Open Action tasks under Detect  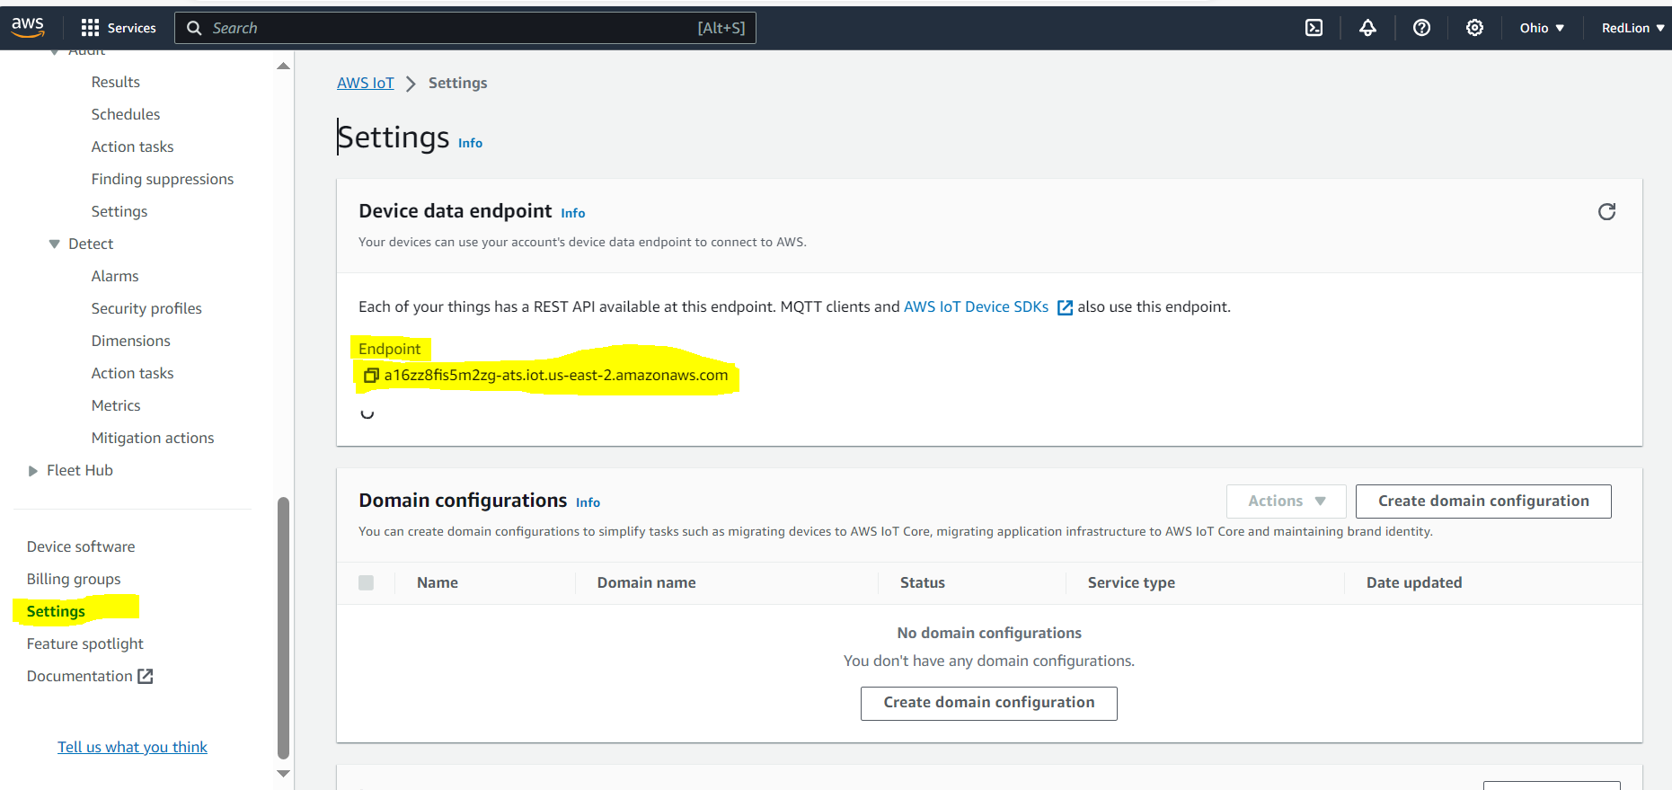point(132,373)
